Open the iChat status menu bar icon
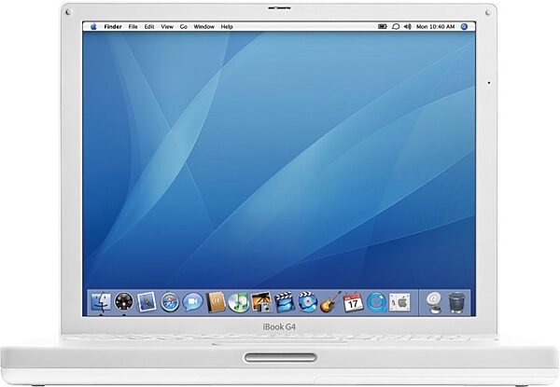The height and width of the screenshot is (387, 560). click(396, 26)
